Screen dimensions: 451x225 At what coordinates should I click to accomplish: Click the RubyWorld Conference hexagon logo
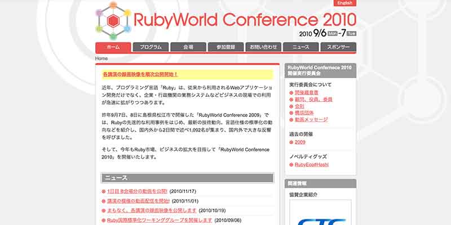coord(113,21)
